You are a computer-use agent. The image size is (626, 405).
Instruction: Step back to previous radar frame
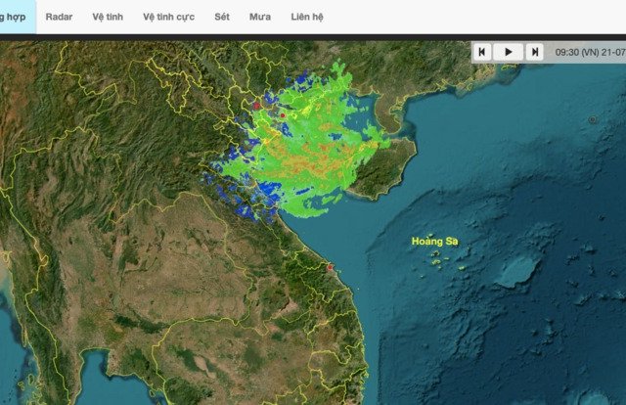(483, 52)
